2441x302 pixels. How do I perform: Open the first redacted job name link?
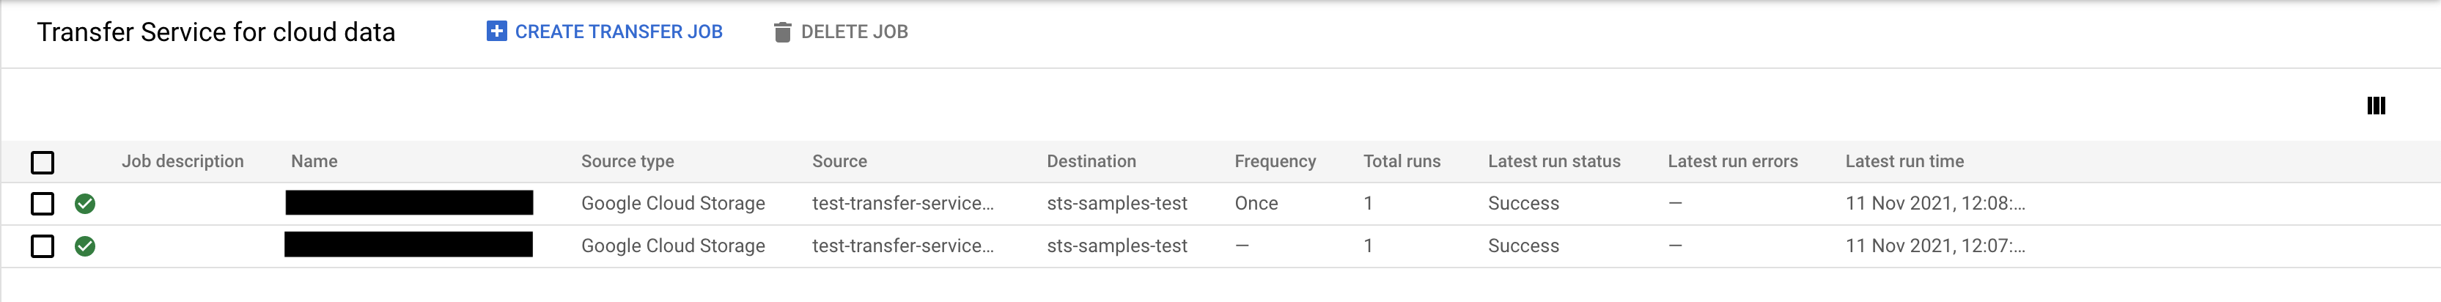(409, 202)
